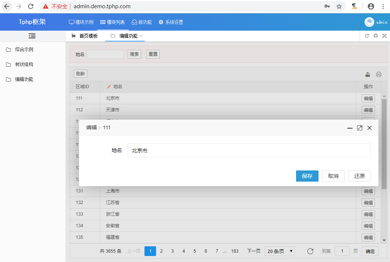Close the 编辑功能 tab with its x
The image size is (390, 262).
click(141, 36)
